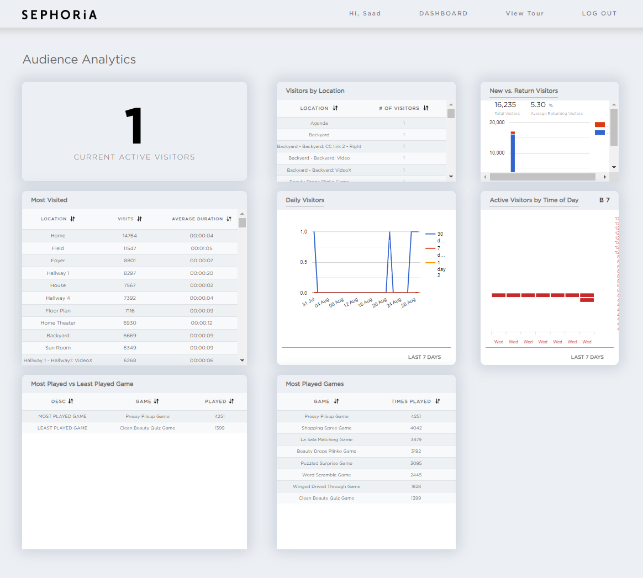Select the Sun Room row

pos(130,348)
